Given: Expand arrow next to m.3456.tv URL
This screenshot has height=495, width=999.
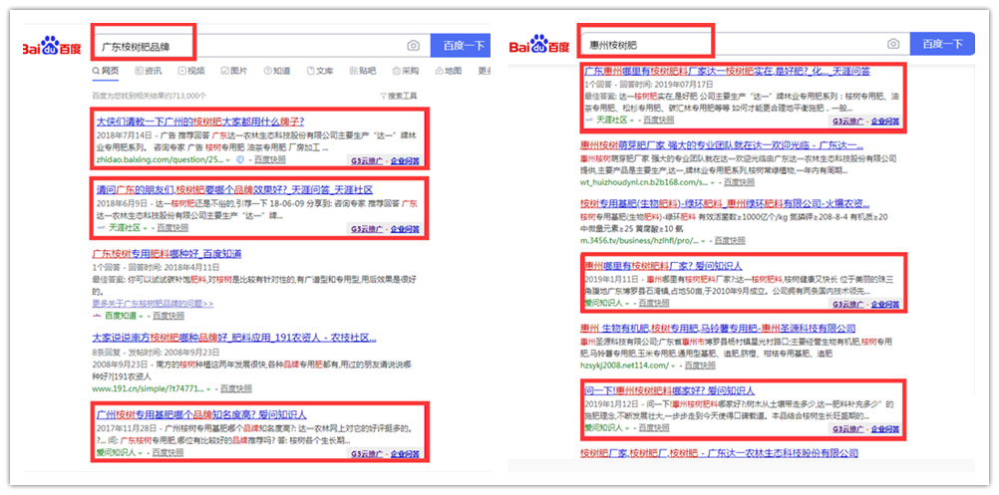Looking at the screenshot, I should click(x=703, y=241).
